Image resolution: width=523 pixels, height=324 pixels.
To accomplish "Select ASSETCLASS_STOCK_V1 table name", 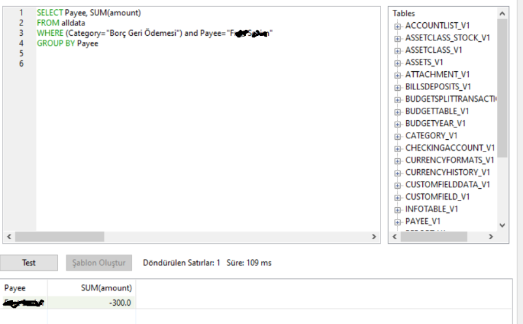I will (447, 38).
